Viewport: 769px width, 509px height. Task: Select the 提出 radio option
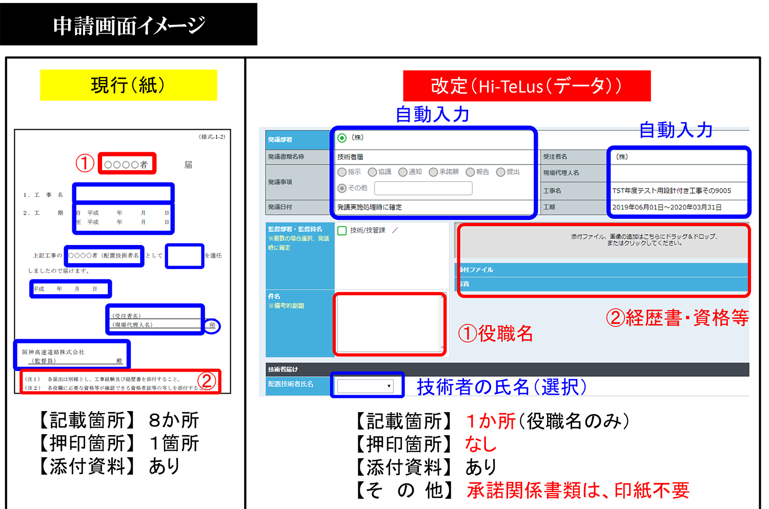click(501, 172)
